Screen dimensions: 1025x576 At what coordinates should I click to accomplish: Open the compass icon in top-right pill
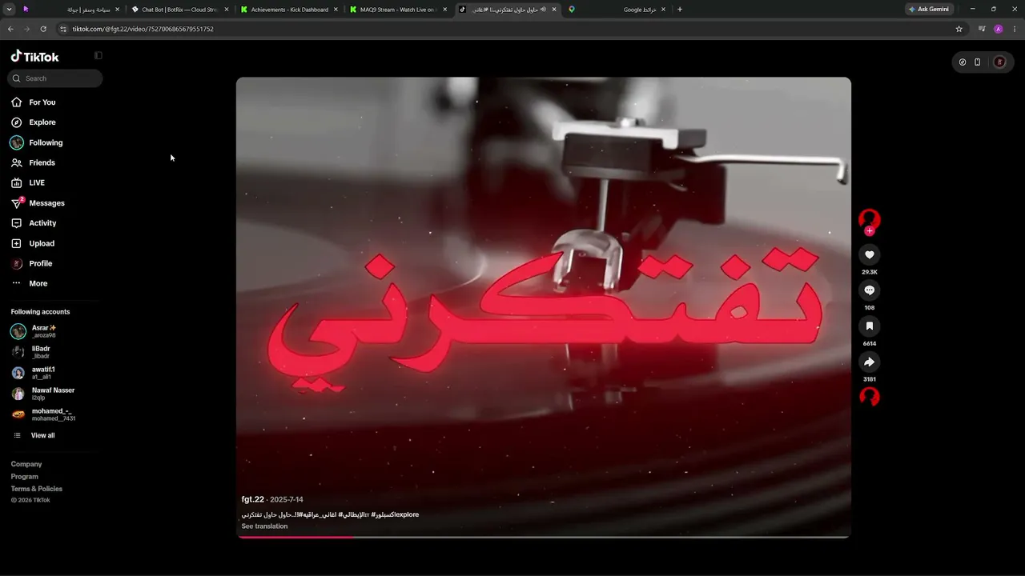click(x=963, y=62)
